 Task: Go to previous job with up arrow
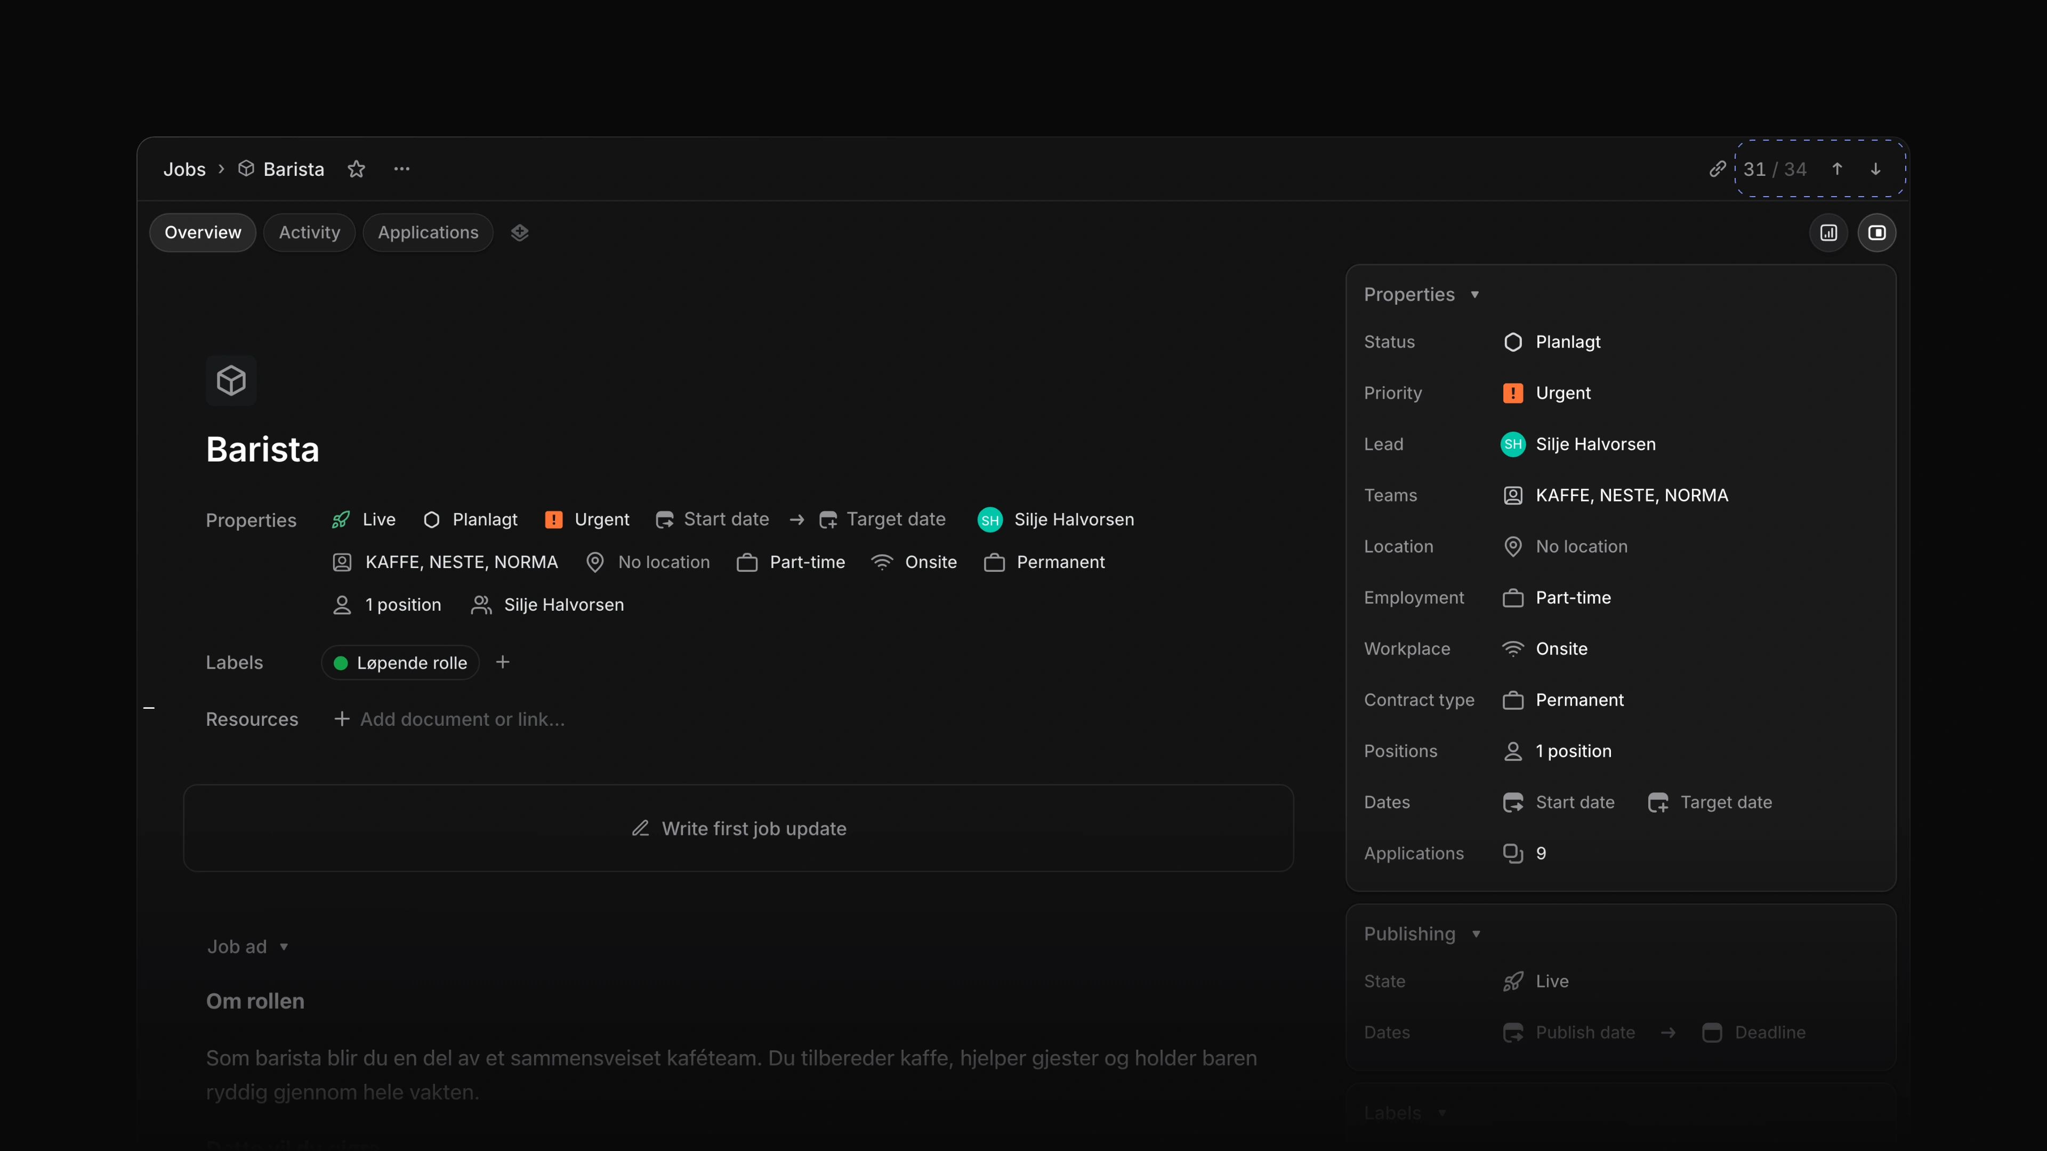[1837, 169]
